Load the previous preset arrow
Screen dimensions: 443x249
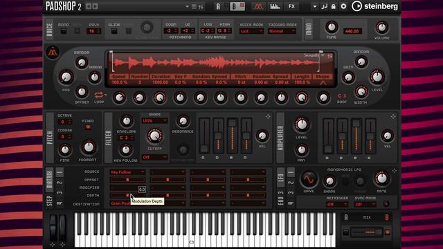click(89, 6)
